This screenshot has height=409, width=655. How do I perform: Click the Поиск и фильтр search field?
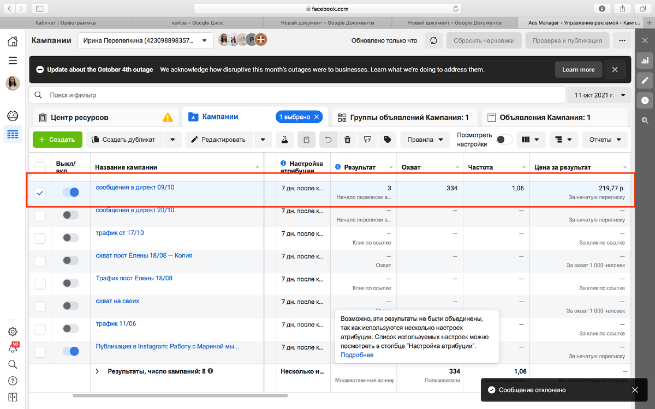[297, 95]
